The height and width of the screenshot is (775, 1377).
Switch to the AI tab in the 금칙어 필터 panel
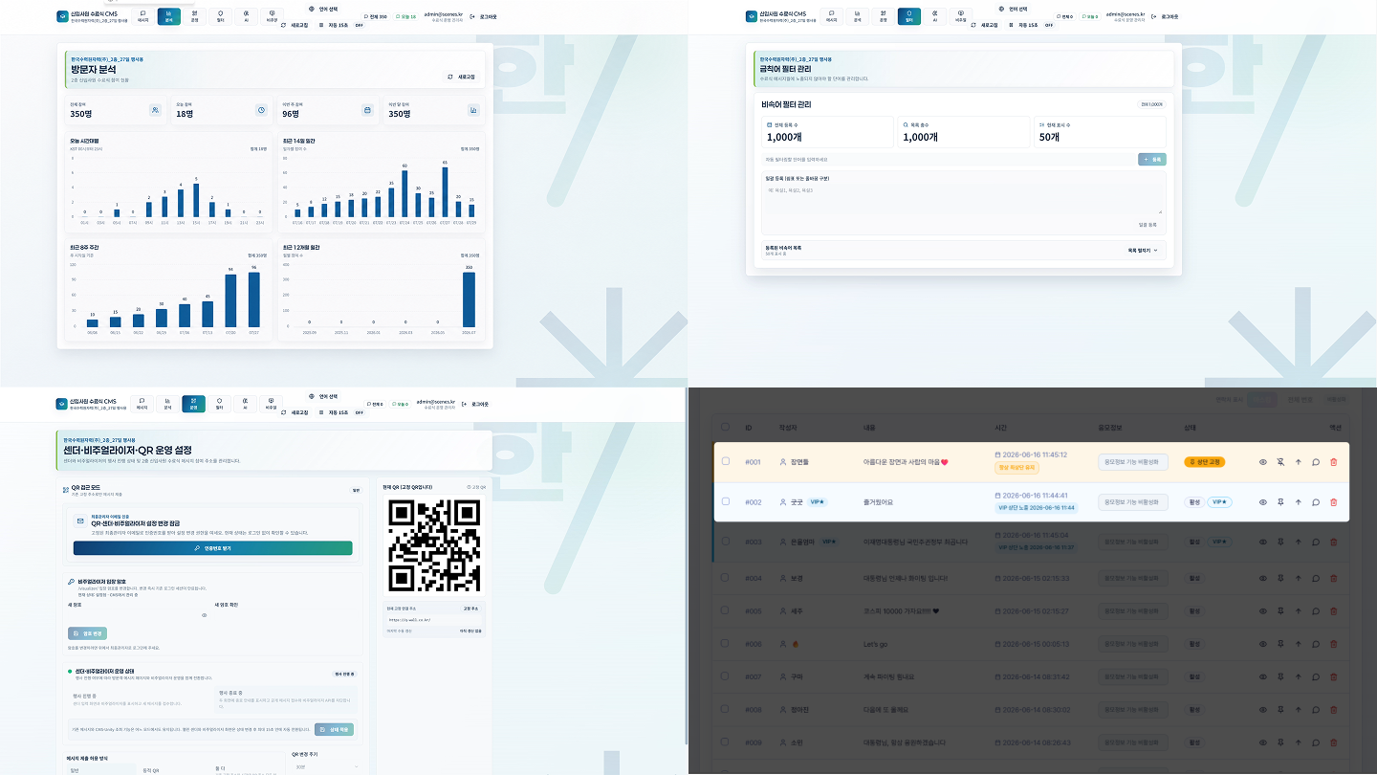(x=933, y=16)
